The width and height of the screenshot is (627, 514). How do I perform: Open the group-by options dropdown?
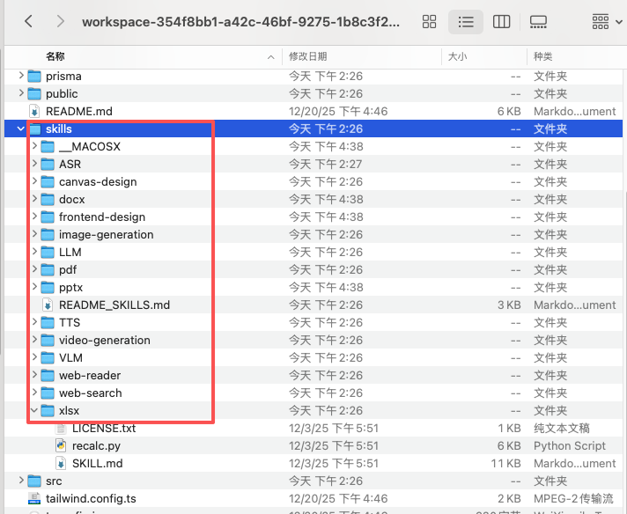click(x=606, y=21)
